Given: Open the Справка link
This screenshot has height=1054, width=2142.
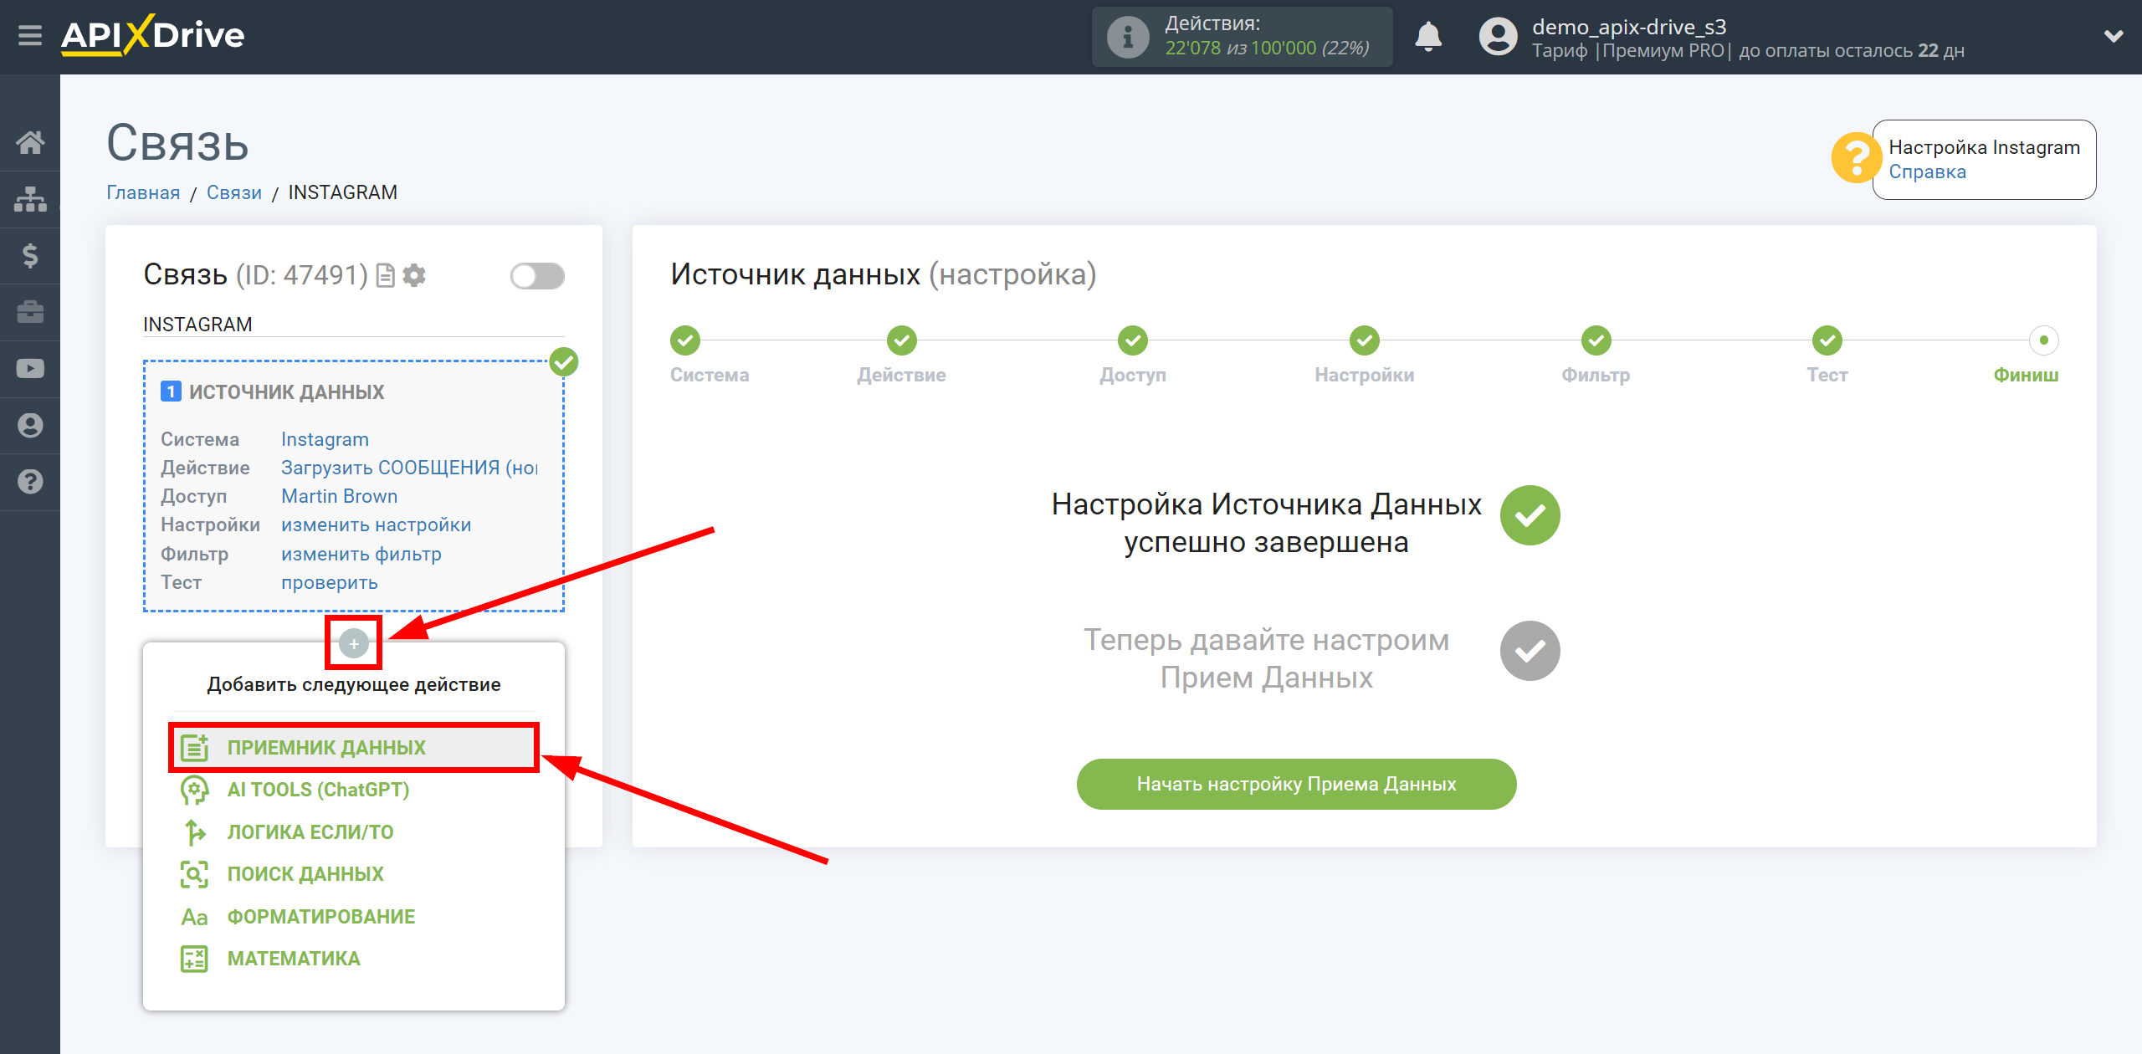Looking at the screenshot, I should coord(1927,171).
